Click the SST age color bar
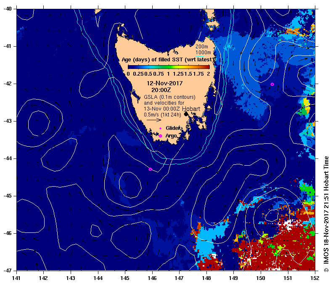 click(169, 67)
